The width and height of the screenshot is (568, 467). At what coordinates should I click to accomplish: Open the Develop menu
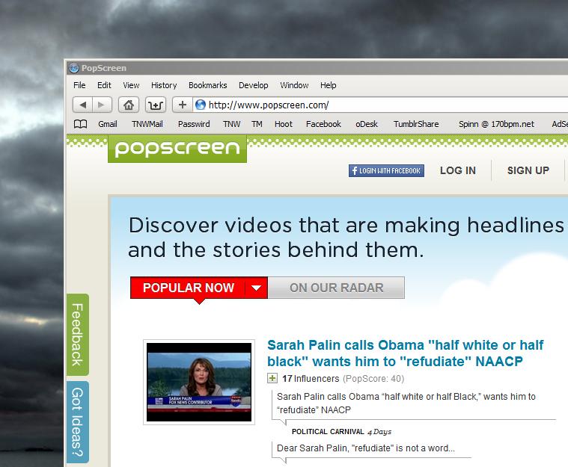(253, 85)
